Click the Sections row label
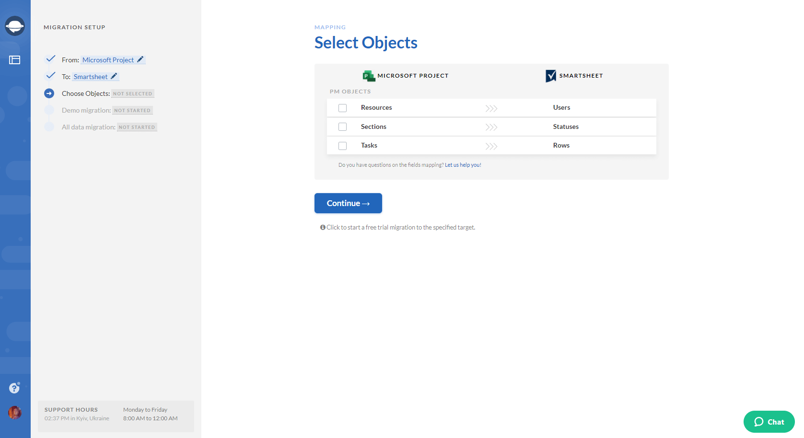 tap(373, 127)
